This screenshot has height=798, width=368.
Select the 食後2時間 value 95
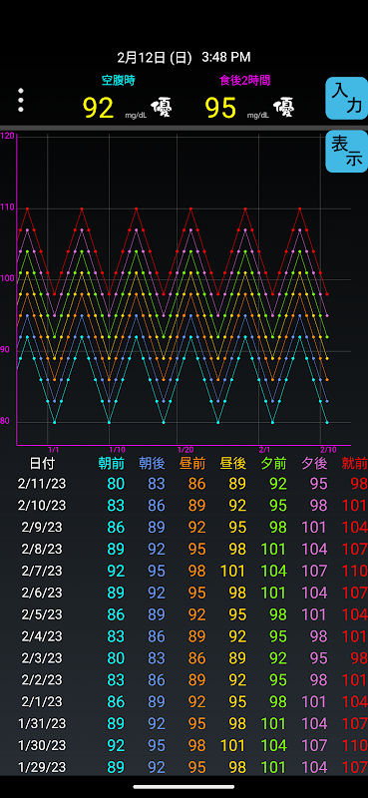[221, 108]
